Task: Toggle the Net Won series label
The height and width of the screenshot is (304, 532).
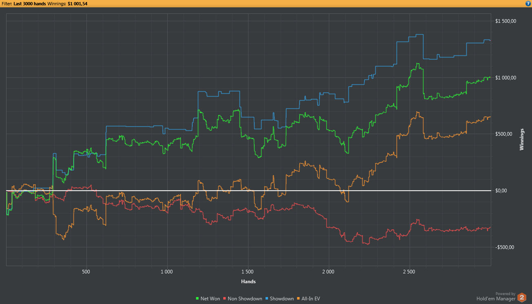Action: pyautogui.click(x=210, y=299)
